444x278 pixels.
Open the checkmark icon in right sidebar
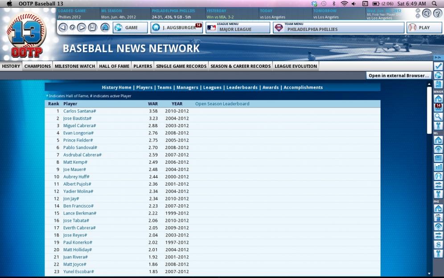pyautogui.click(x=438, y=66)
